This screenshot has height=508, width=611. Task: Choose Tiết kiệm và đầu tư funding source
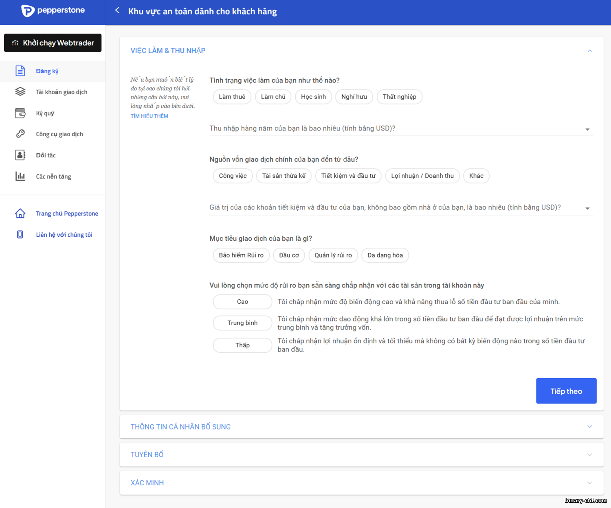click(348, 176)
